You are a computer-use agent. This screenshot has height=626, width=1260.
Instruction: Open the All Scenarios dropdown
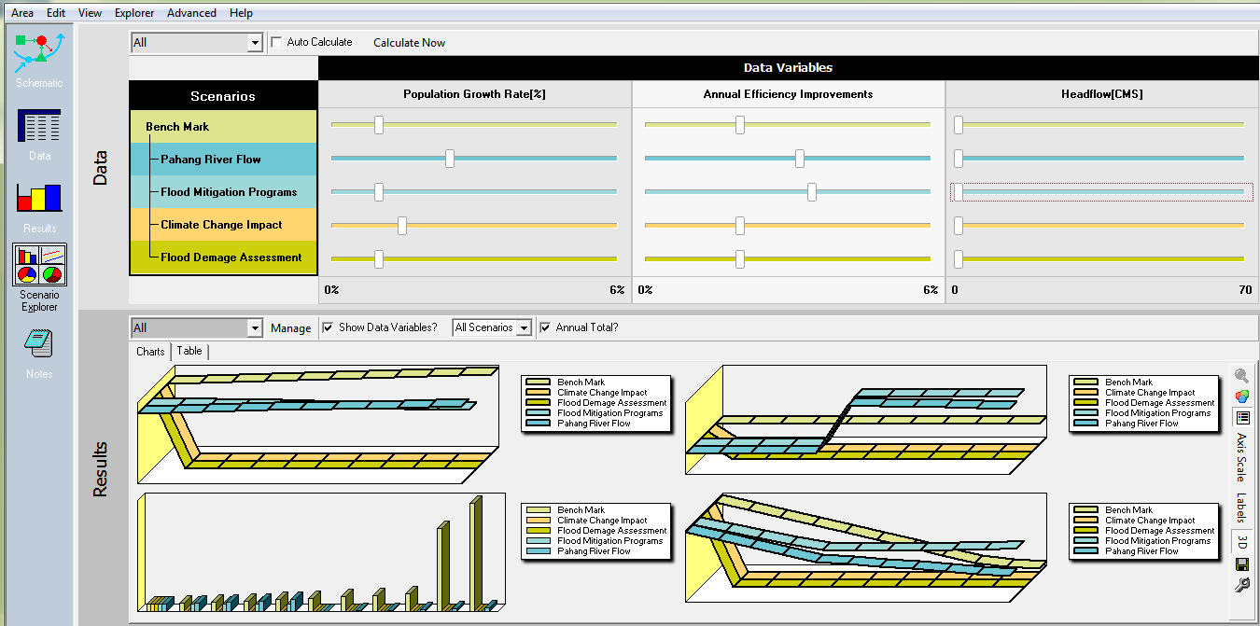tap(524, 328)
